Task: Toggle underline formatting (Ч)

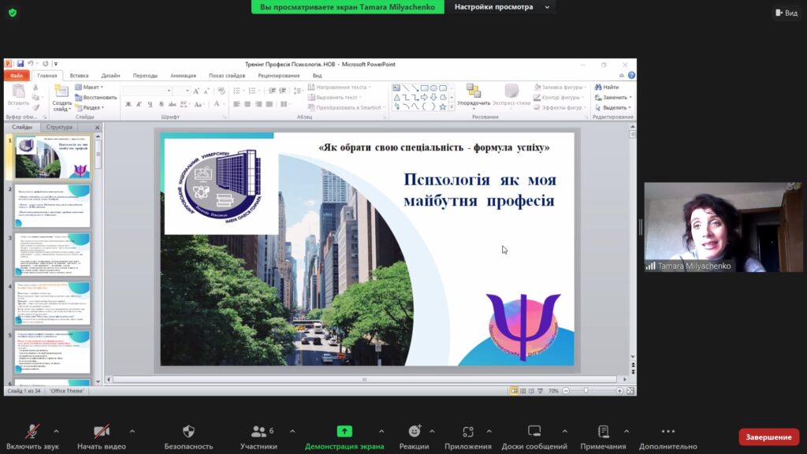Action: 150,104
